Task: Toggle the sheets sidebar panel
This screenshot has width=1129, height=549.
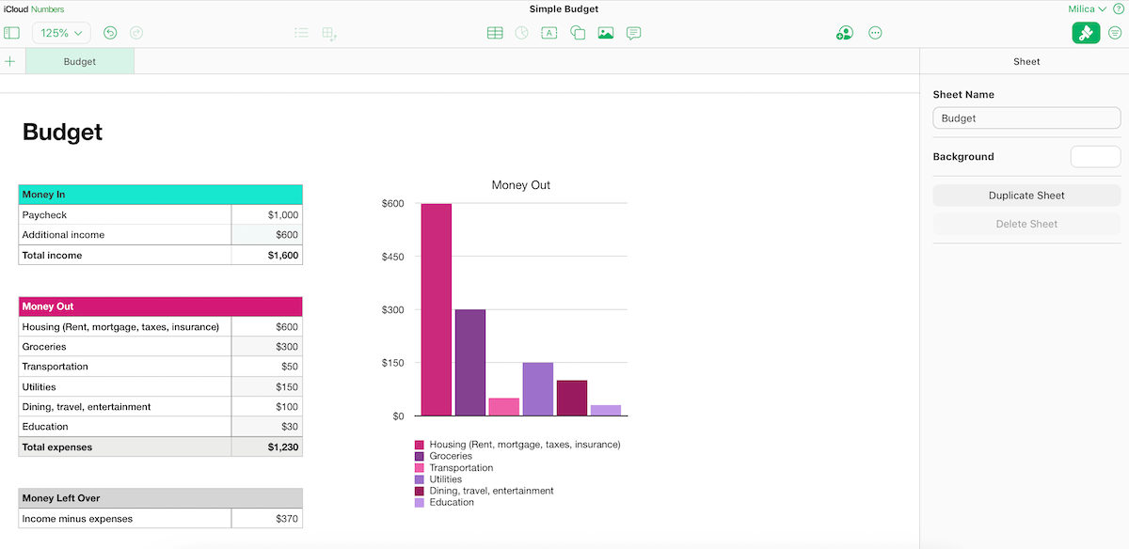Action: coord(11,32)
